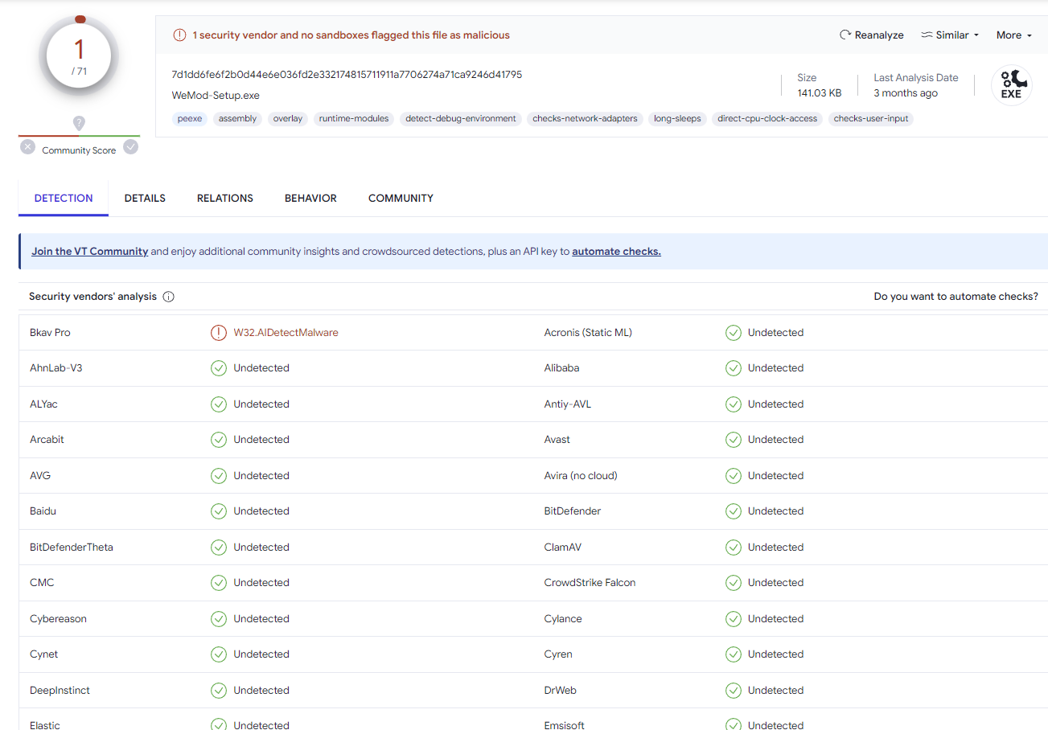This screenshot has height=730, width=1048.
Task: Click info icon beside Security vendors' analysis
Action: coord(168,297)
